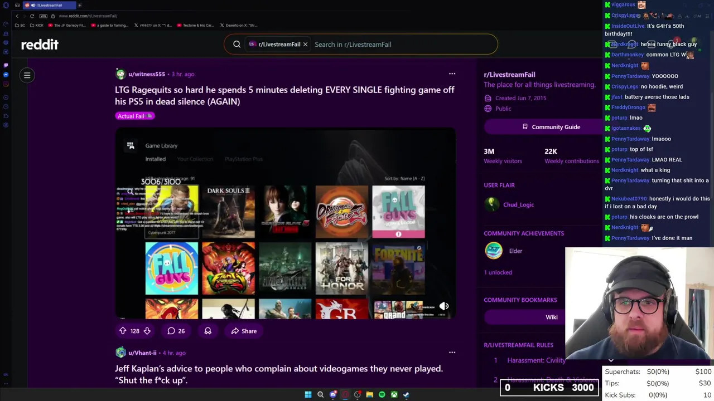This screenshot has width=714, height=401.
Task: Open the Reddit hamburger navigation menu
Action: click(27, 75)
